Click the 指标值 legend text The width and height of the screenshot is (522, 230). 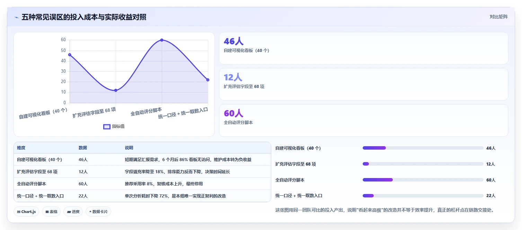point(118,126)
